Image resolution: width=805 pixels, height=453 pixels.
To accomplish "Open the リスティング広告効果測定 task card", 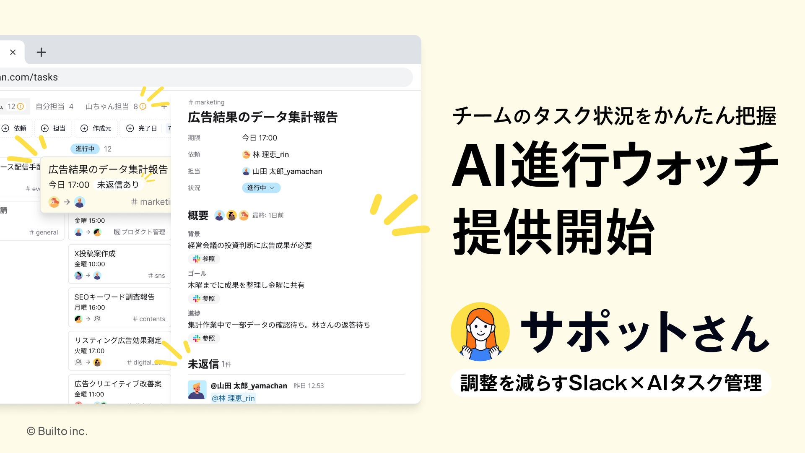I will (119, 351).
